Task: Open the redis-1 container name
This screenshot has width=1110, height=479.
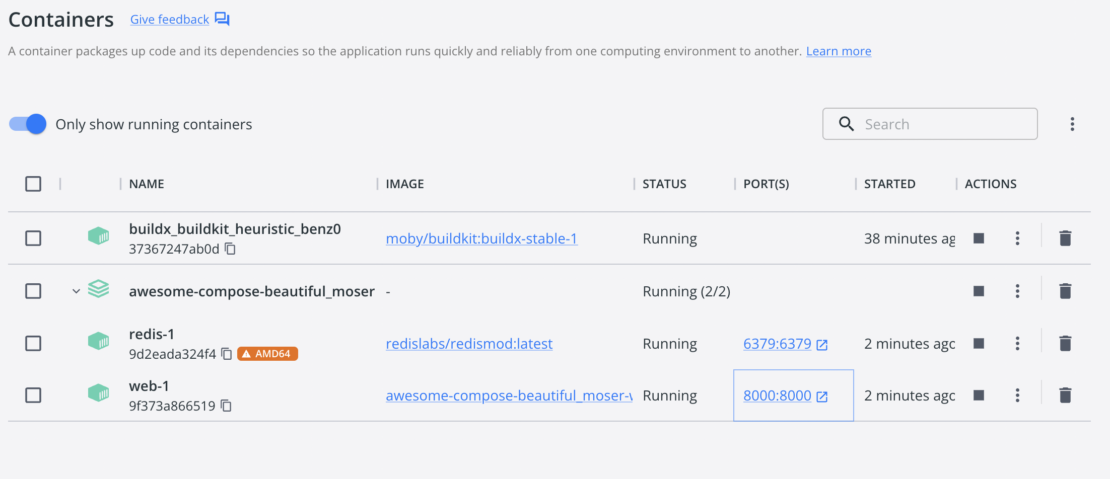Action: (x=152, y=334)
